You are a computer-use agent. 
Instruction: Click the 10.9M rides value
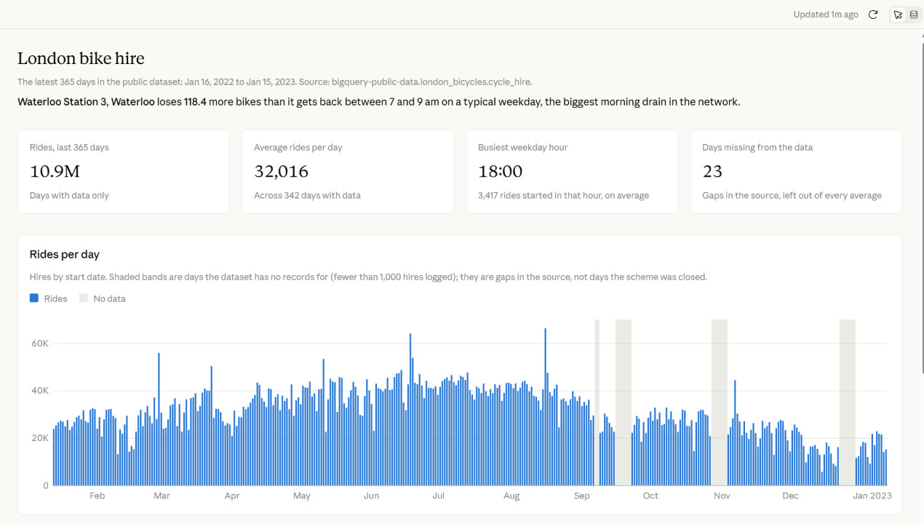click(55, 172)
